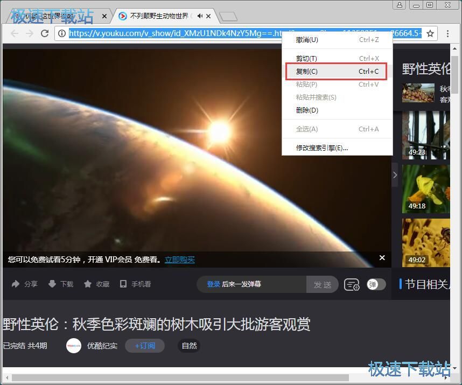Open the 优酷纪实 channel name

point(102,346)
